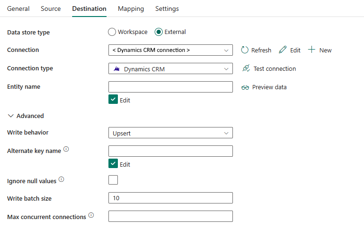
Task: Uncheck Edit box under Alternate key name
Action: (x=113, y=163)
